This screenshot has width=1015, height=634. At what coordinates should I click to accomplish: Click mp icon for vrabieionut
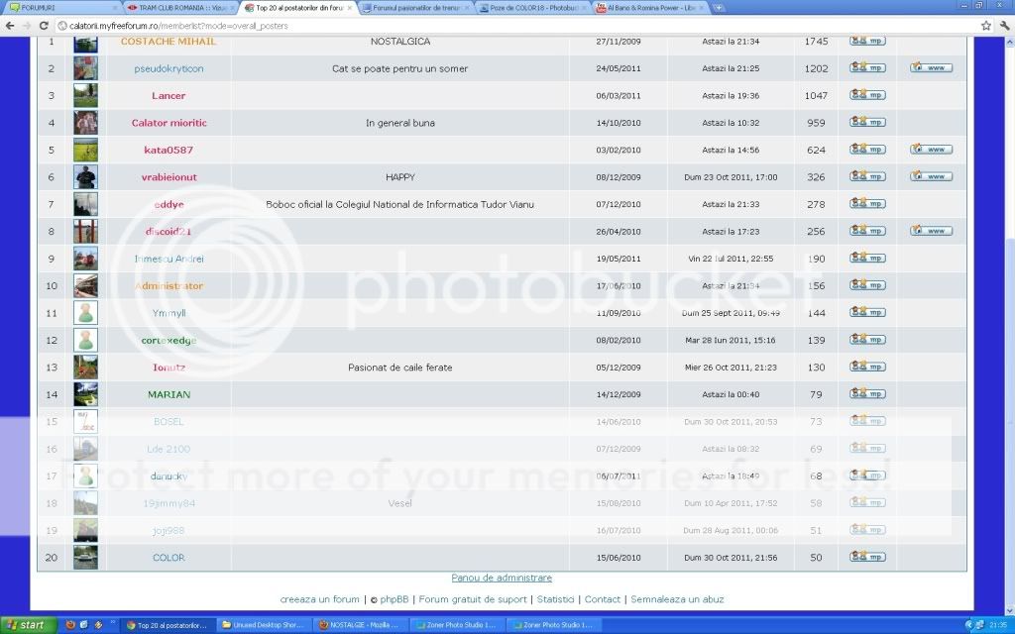coord(867,176)
